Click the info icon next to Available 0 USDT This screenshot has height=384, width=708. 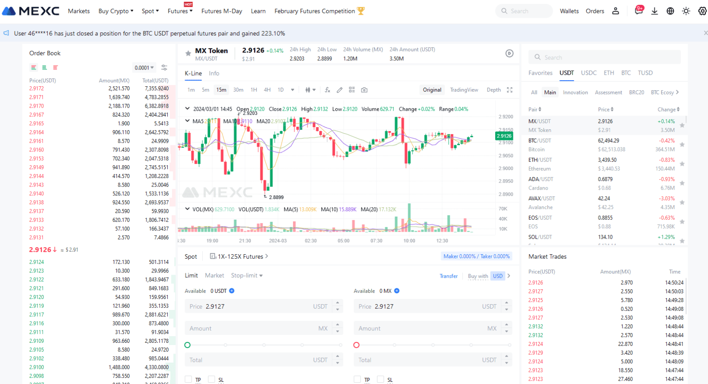pyautogui.click(x=232, y=291)
